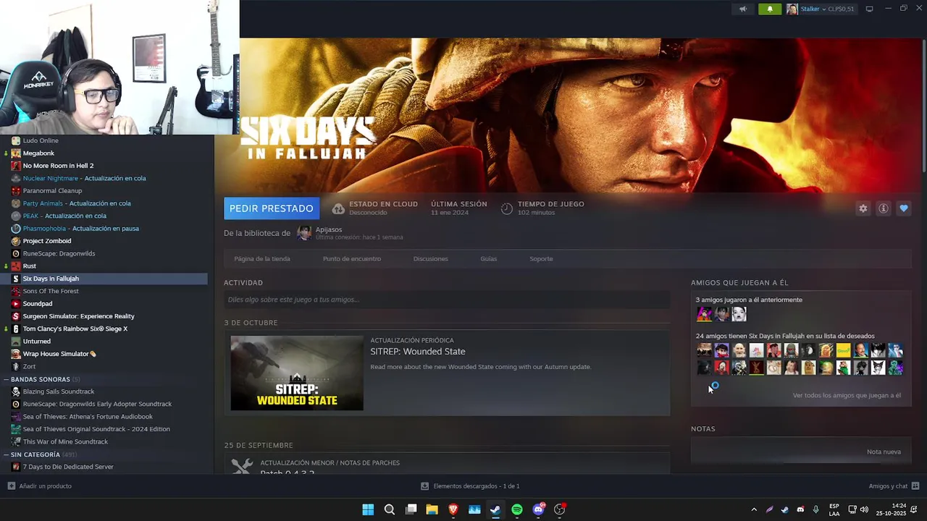Select Sea of Thieves: Athena's Fortune Audiobook
Screen dimensions: 927x521
coord(88,417)
